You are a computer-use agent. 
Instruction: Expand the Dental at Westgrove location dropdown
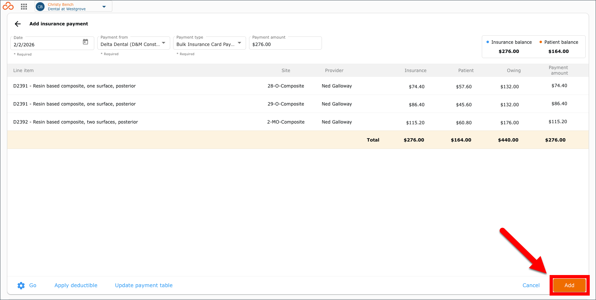(x=104, y=7)
